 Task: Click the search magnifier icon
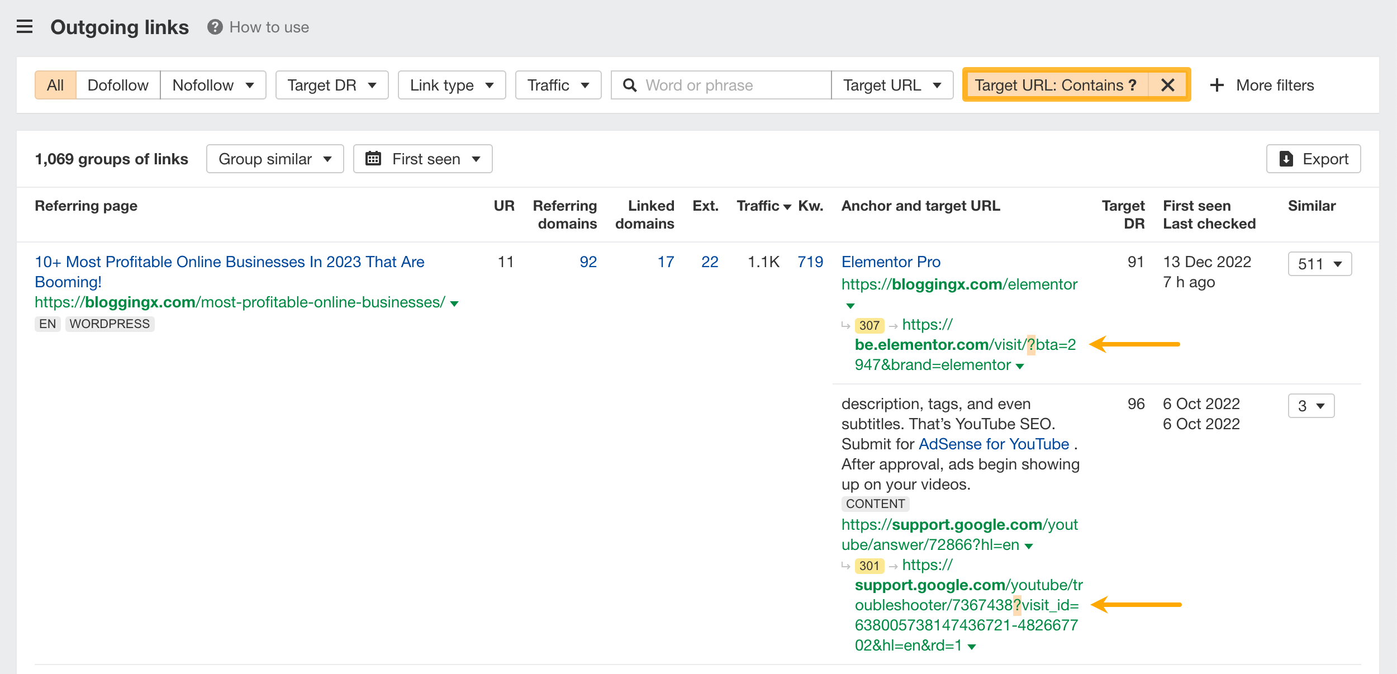630,85
